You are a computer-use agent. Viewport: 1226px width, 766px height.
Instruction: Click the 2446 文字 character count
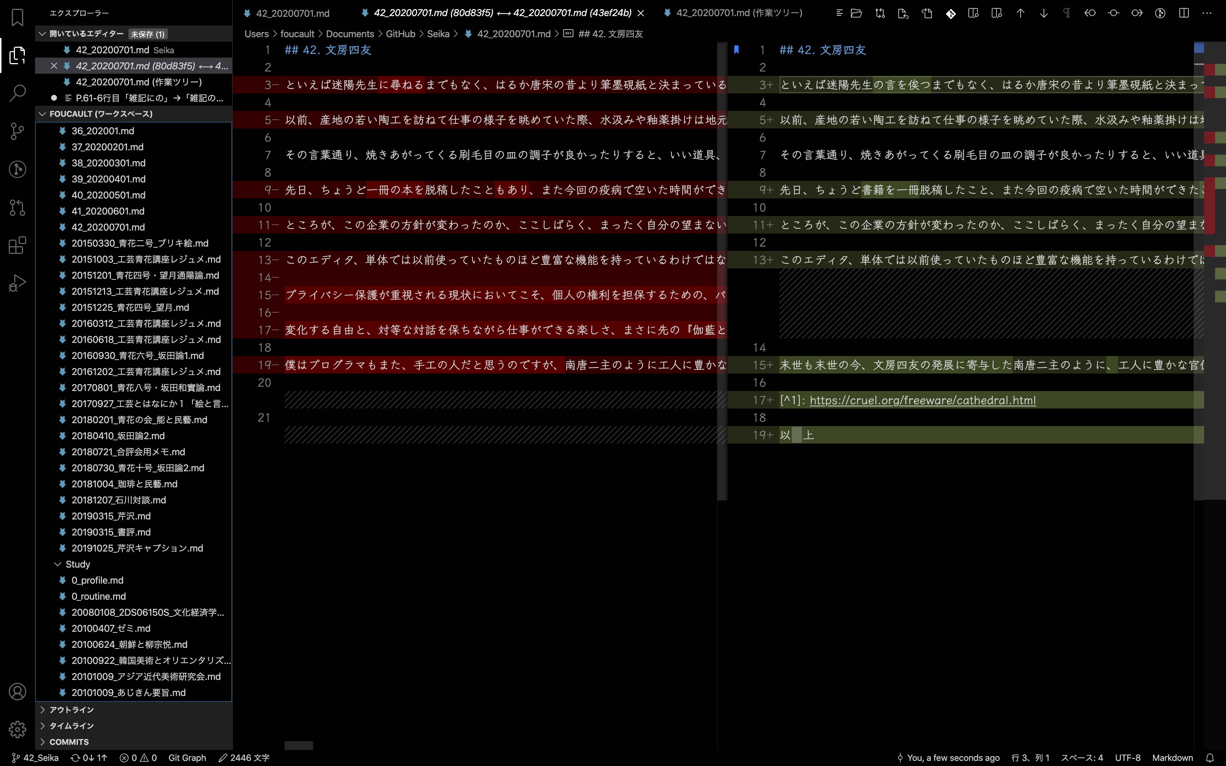point(244,758)
